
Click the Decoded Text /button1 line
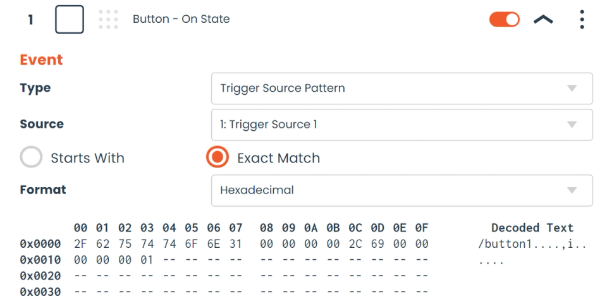point(532,244)
